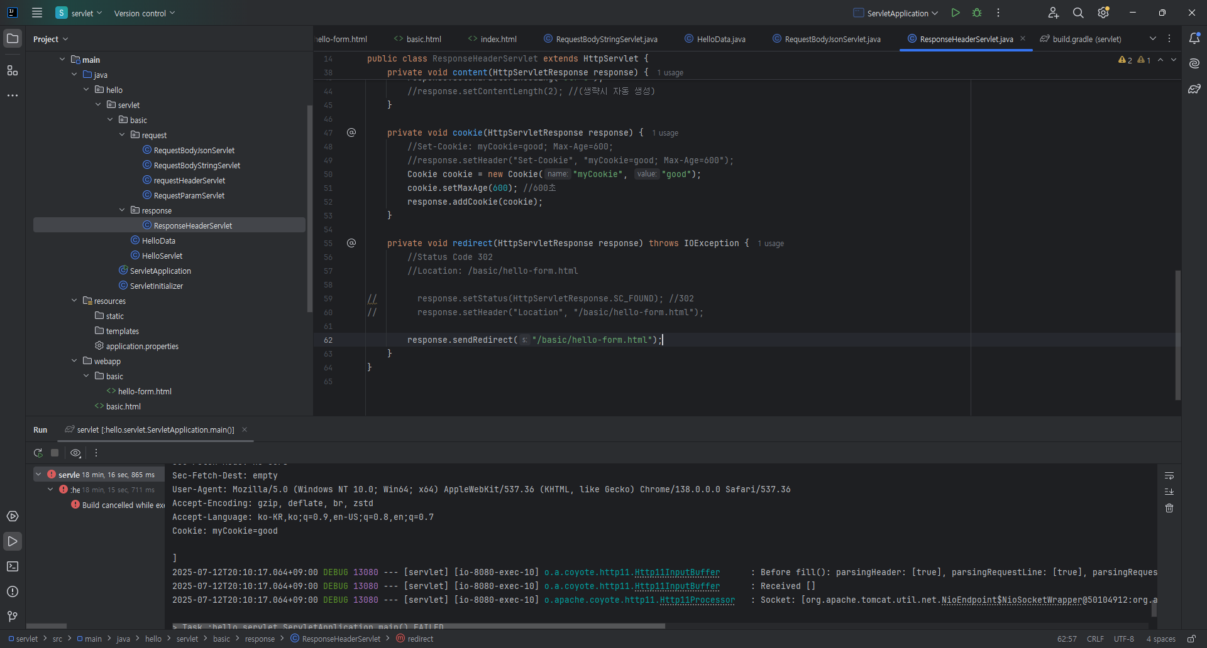The height and width of the screenshot is (648, 1207).
Task: Open Notifications bell icon
Action: click(x=1194, y=38)
